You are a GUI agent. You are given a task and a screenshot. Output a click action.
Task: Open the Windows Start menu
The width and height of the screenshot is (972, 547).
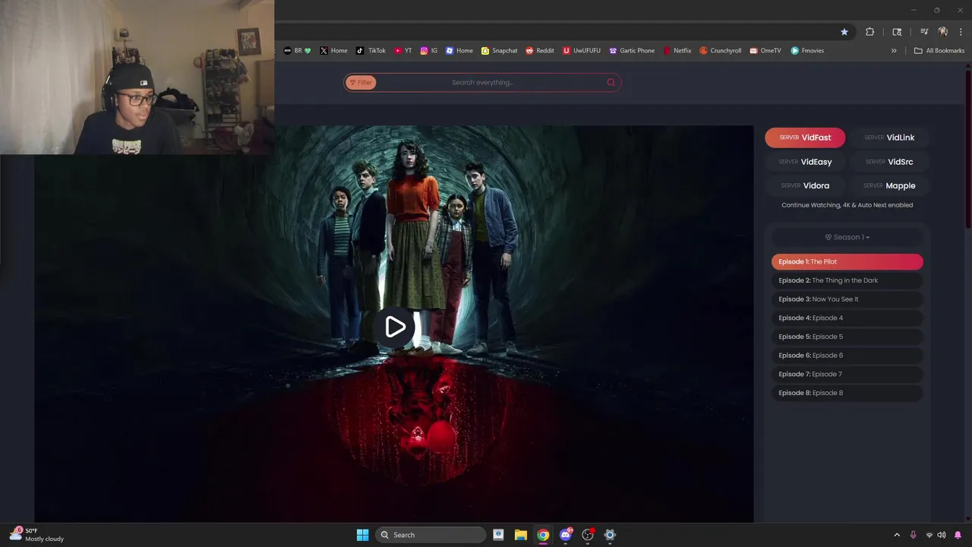[x=362, y=535]
